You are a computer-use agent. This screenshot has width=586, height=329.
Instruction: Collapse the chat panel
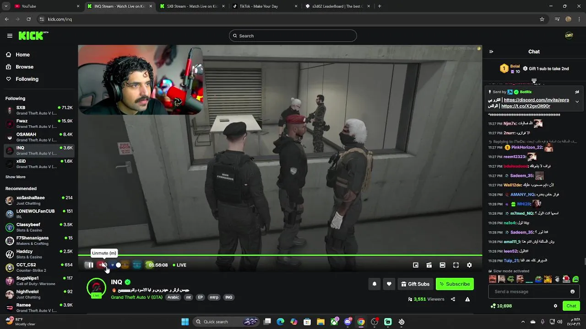[x=491, y=52]
